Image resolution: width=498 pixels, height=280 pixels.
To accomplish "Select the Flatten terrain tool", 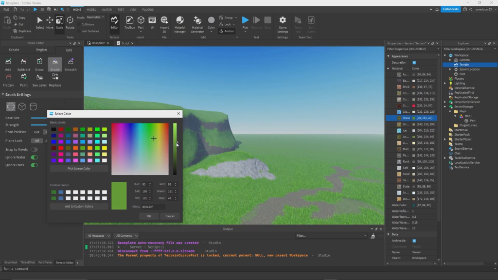I will click(8, 80).
